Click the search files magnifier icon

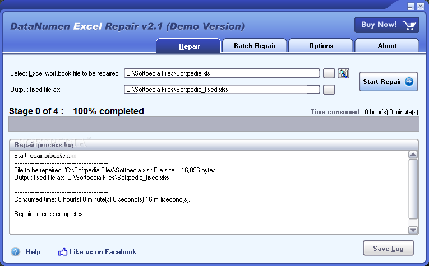pyautogui.click(x=343, y=73)
